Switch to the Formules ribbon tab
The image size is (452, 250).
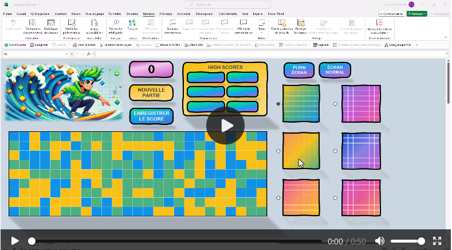point(115,13)
